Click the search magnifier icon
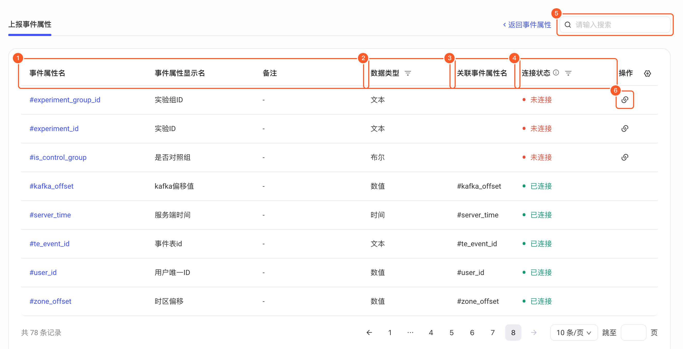 [x=568, y=25]
